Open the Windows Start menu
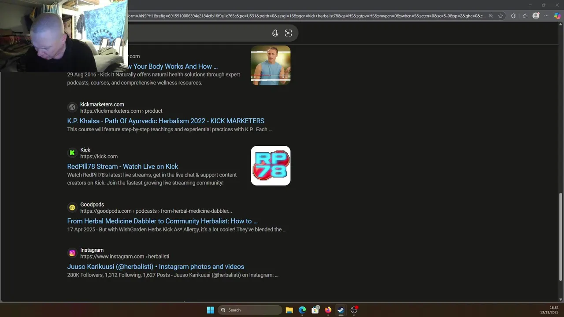 210,310
